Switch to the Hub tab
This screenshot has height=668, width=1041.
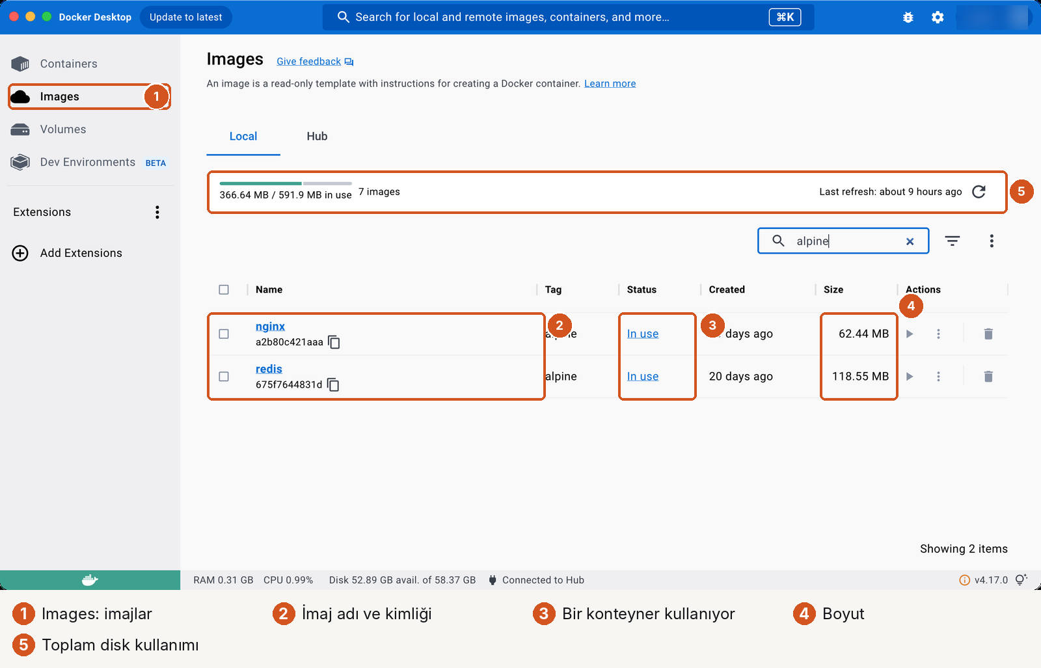(317, 137)
